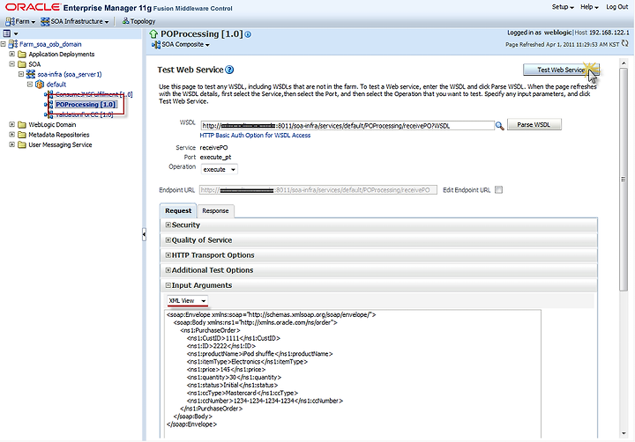Viewport: 635px width, 442px height.
Task: Collapse the Input Arguments section
Action: pyautogui.click(x=168, y=285)
